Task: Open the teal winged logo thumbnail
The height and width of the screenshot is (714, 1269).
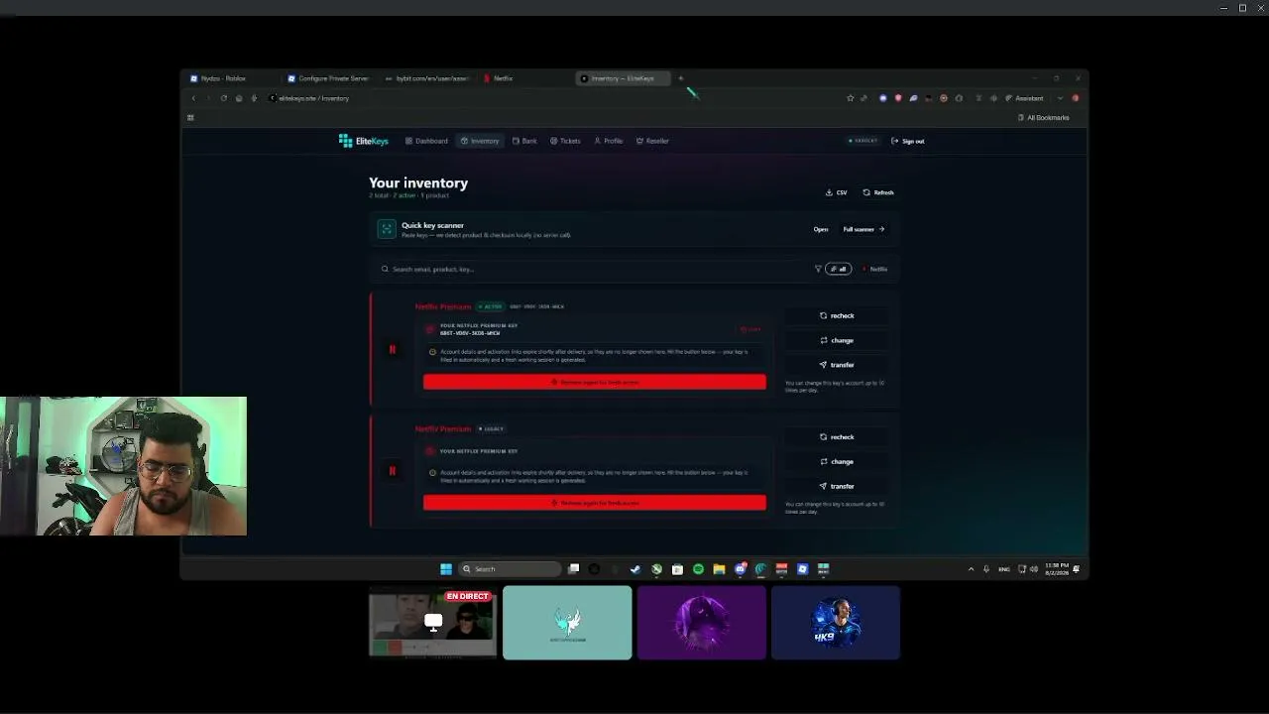Action: pyautogui.click(x=567, y=623)
